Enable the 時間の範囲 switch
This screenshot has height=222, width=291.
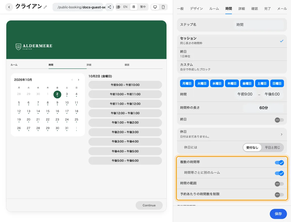click(x=279, y=184)
